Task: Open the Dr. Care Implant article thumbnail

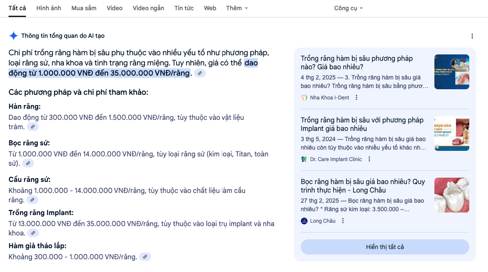Action: [451, 133]
